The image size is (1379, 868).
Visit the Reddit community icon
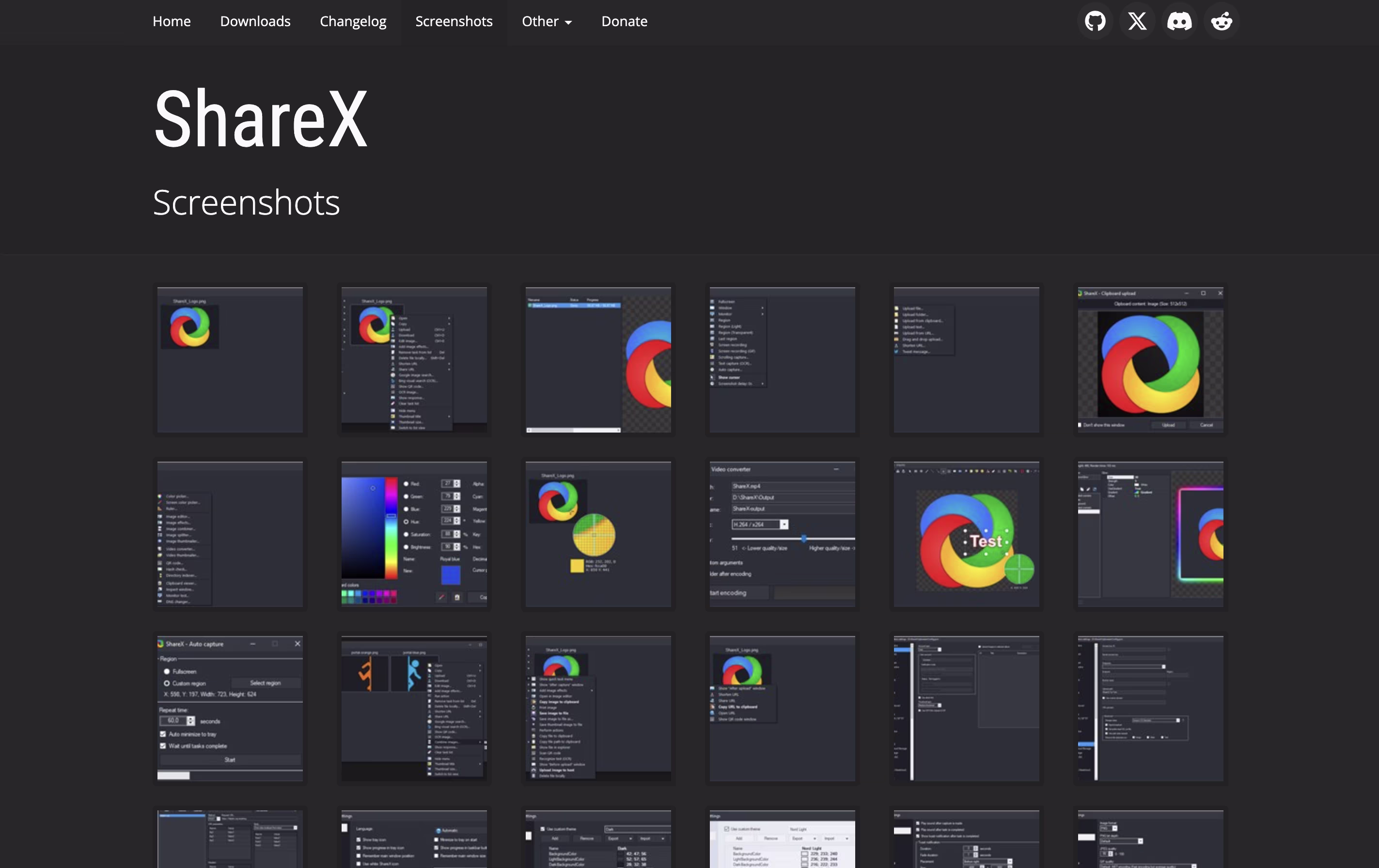coord(1222,21)
